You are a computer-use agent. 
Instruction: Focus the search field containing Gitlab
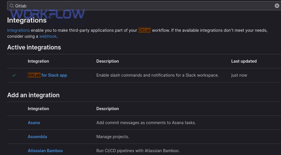coord(144,6)
